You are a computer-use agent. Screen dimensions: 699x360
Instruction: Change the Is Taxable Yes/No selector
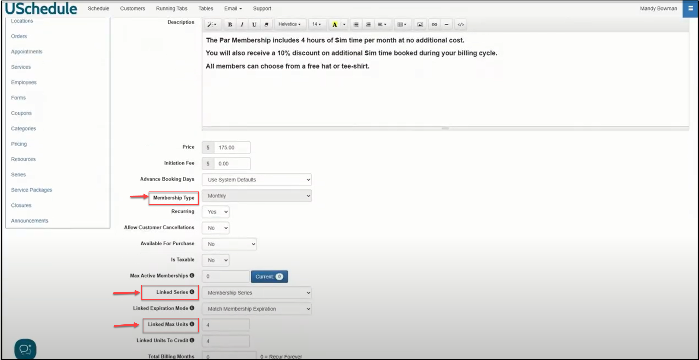point(216,260)
